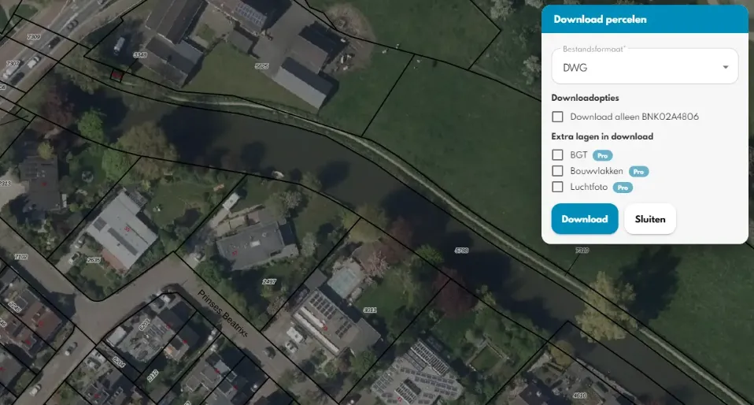754x405 pixels.
Task: Tick the BGT layer checkbox
Action: [558, 155]
